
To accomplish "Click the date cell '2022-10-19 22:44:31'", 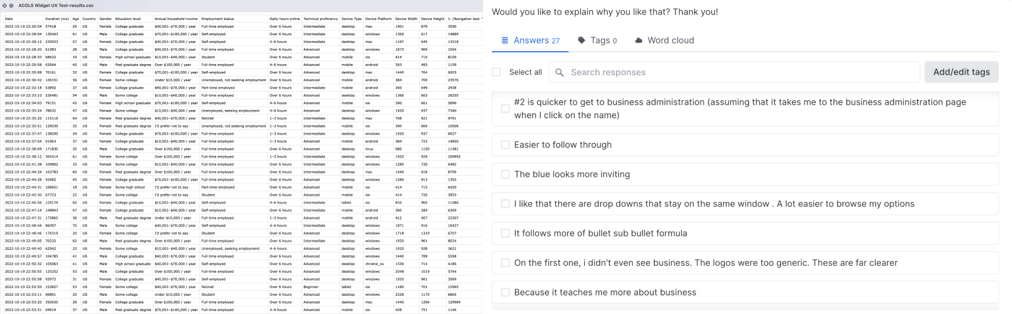I will coord(23,187).
